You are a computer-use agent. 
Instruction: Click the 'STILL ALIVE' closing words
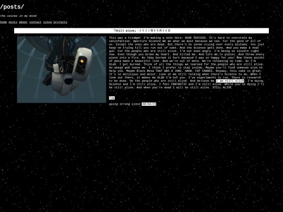coord(222,87)
